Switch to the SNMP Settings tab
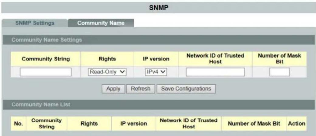This screenshot has height=136, width=316. click(35, 23)
